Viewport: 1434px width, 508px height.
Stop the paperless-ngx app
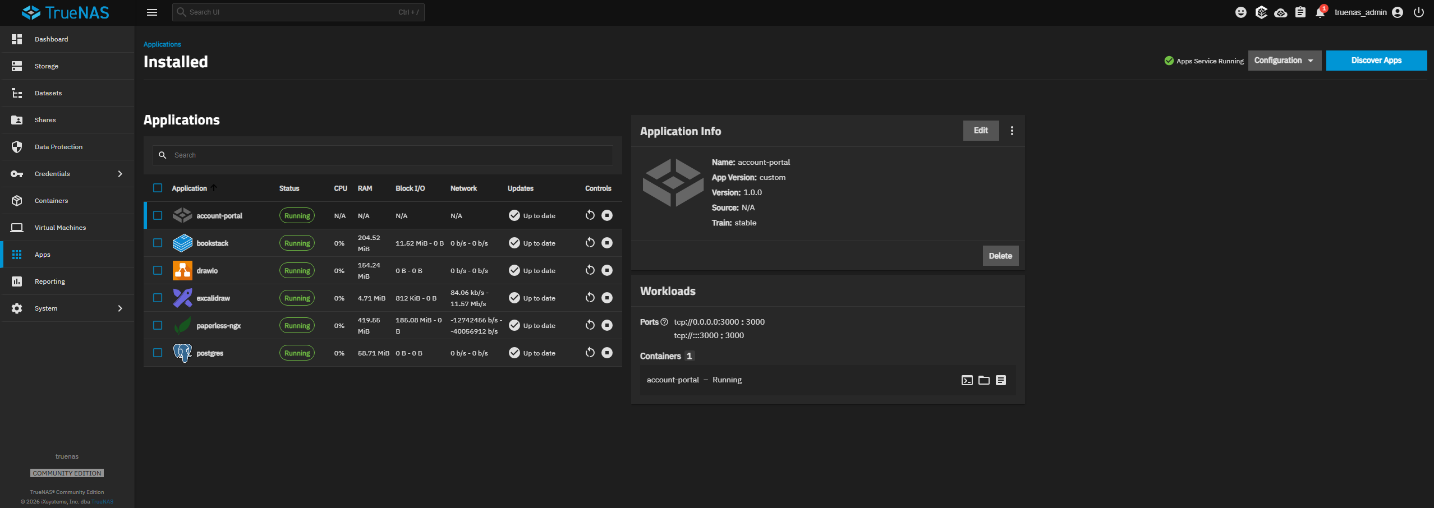coord(607,325)
